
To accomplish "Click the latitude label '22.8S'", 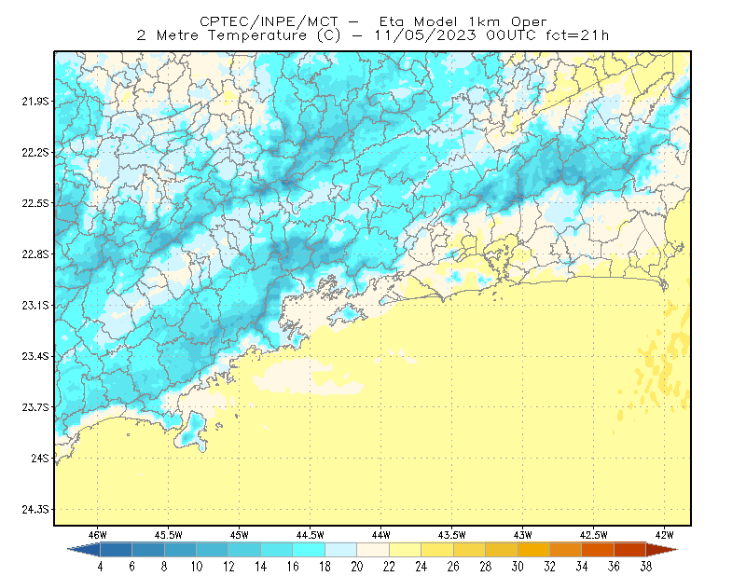I will click(x=35, y=254).
